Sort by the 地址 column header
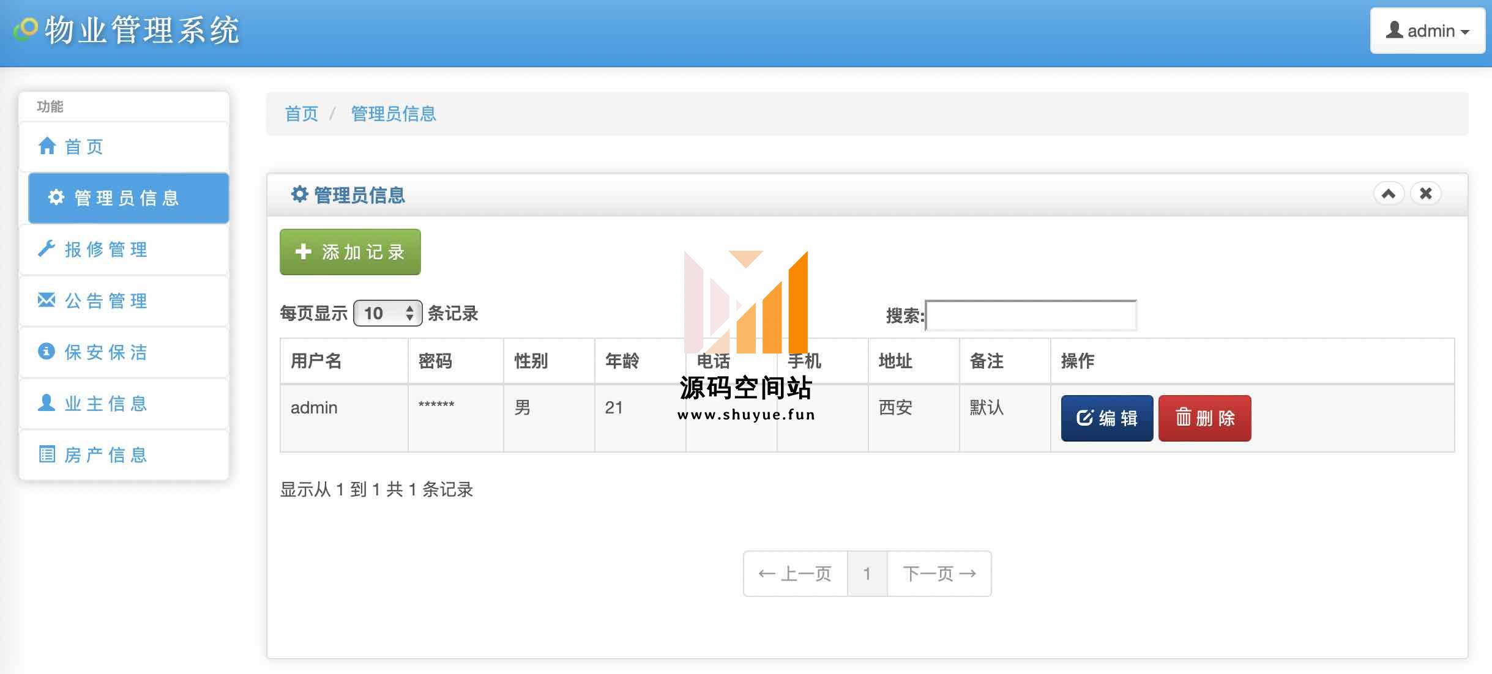 pos(914,361)
